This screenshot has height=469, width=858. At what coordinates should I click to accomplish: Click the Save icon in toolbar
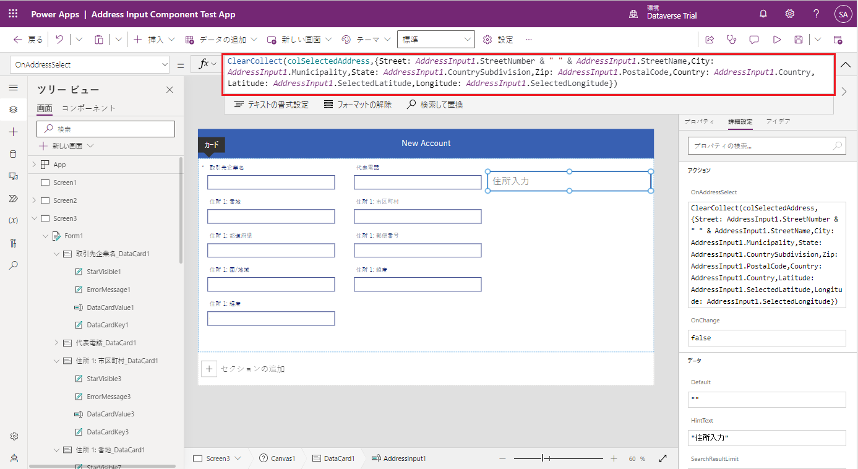click(x=799, y=40)
